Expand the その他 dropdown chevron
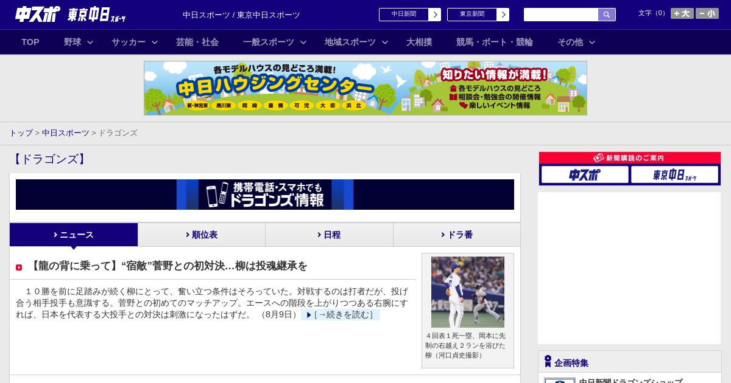The height and width of the screenshot is (383, 731). click(x=592, y=42)
